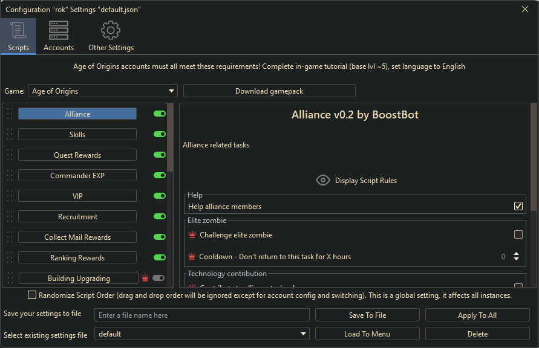
Task: Click the flame icon beside Building Upgrading
Action: (x=145, y=278)
